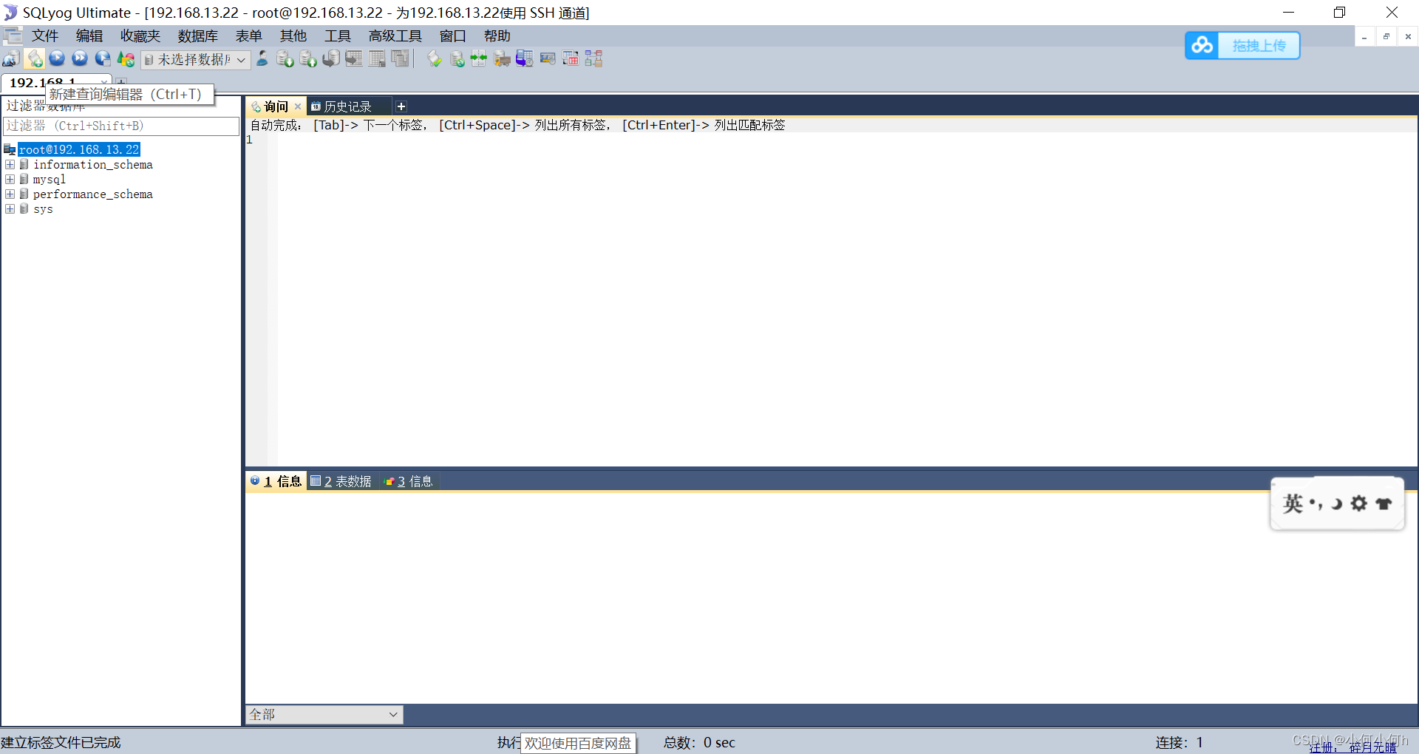Switch to the 历史记录 tab

[x=347, y=106]
